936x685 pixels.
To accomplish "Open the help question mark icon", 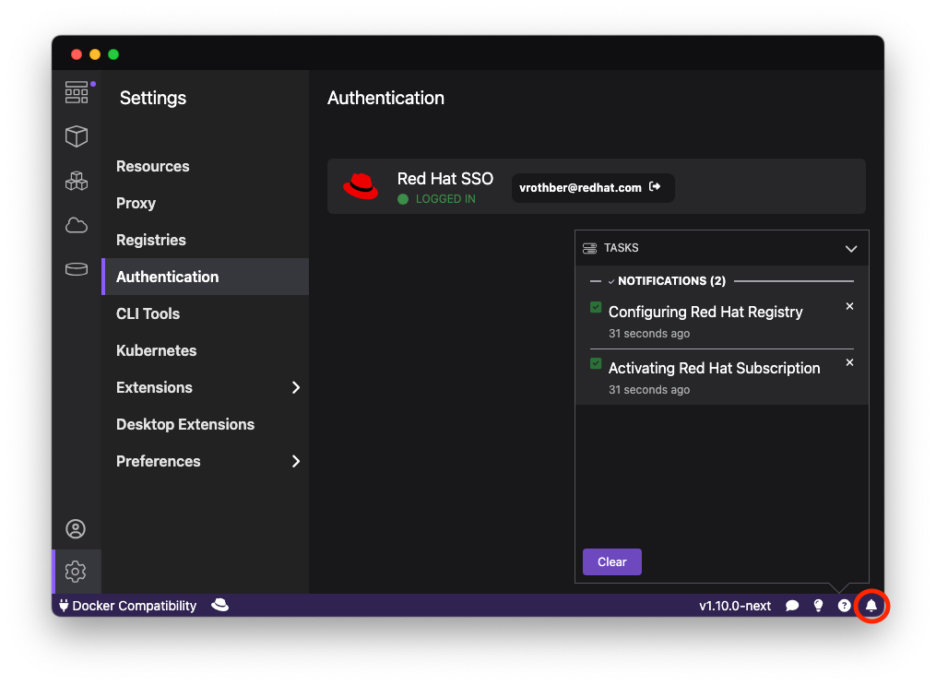I will coord(844,606).
